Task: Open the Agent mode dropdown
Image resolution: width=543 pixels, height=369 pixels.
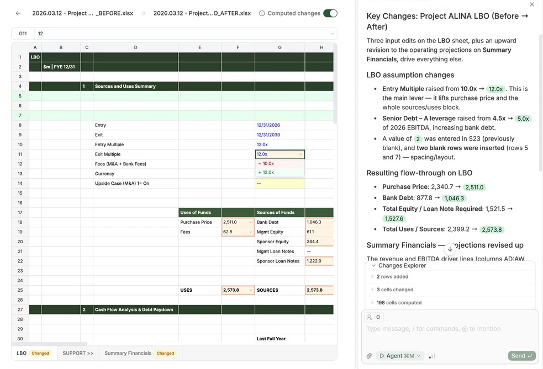Action: click(x=400, y=356)
